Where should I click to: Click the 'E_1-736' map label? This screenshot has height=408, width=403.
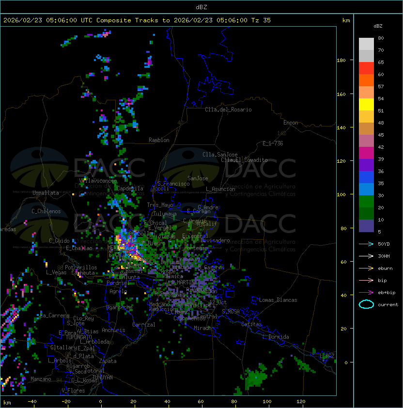[x=273, y=143]
